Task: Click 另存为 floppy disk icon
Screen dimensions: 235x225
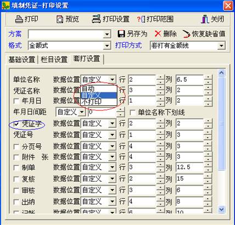Action: pos(121,34)
